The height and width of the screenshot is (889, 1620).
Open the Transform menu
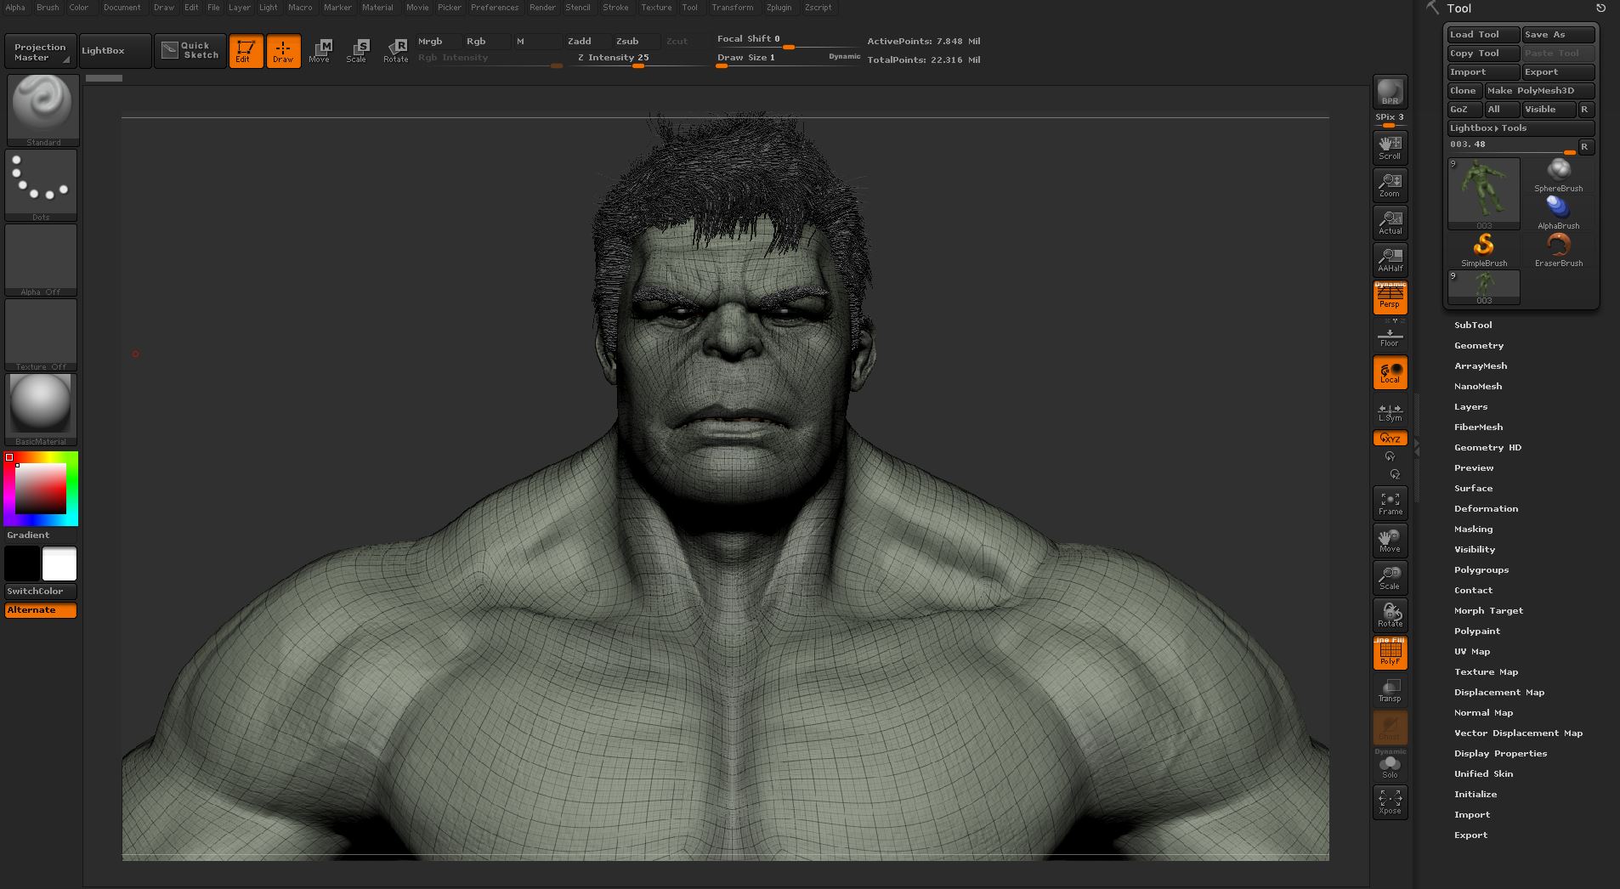pos(732,7)
